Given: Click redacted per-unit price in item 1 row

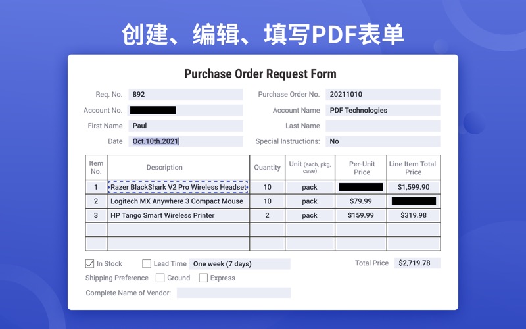Looking at the screenshot, I should 361,187.
